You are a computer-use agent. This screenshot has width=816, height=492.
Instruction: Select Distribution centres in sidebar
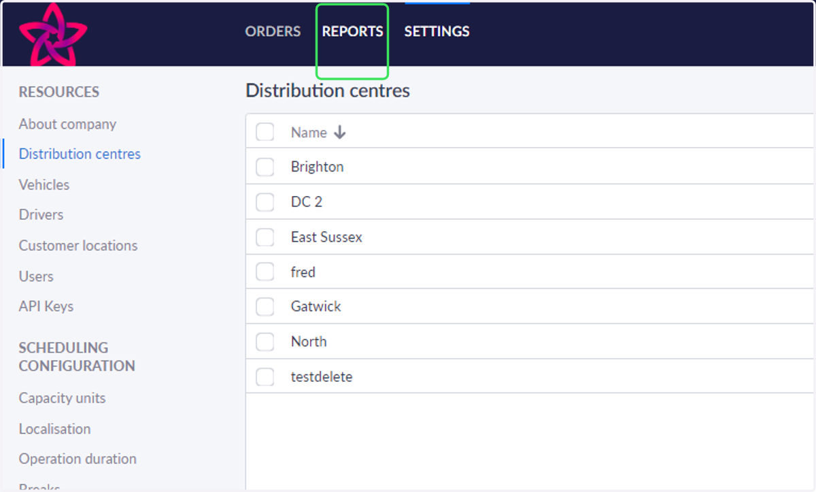80,154
